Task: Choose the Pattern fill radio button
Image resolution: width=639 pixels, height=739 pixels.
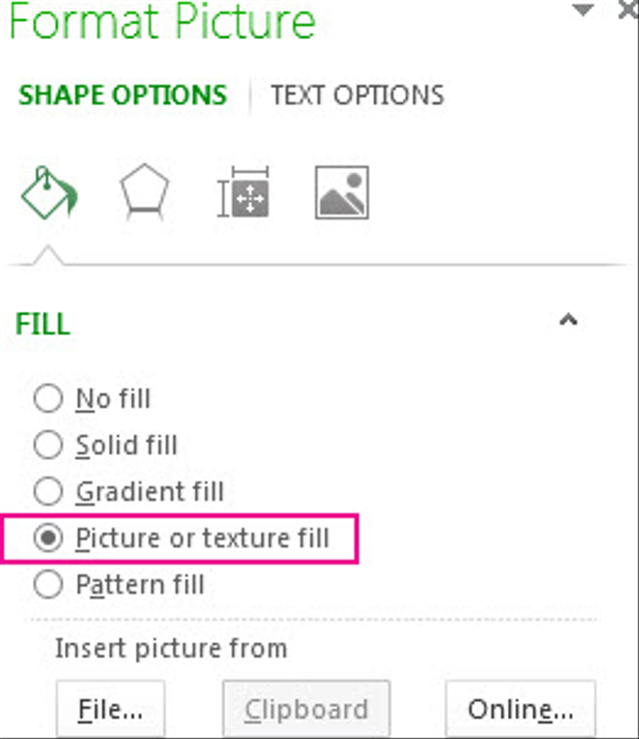Action: point(48,584)
